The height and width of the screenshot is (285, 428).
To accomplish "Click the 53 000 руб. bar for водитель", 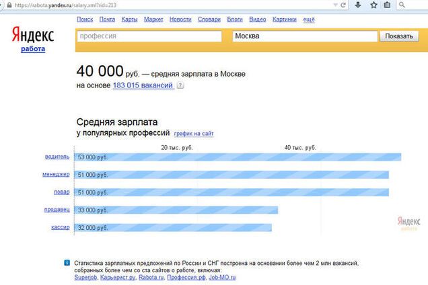I will click(x=238, y=157).
